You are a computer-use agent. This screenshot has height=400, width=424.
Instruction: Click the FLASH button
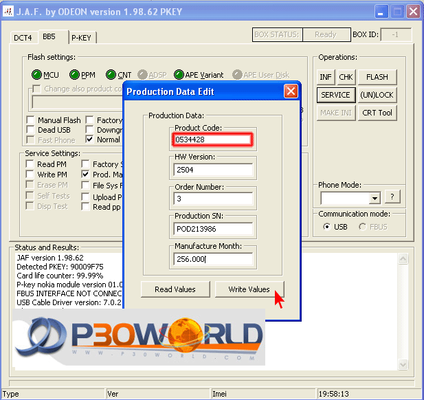tap(377, 77)
